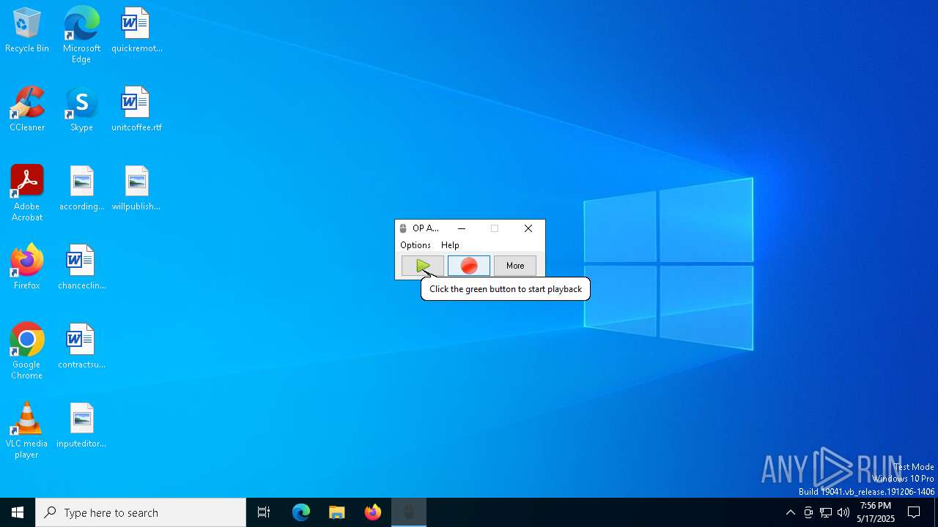Open the taskbar clock showing 7:56 PM
Image resolution: width=938 pixels, height=527 pixels.
[876, 512]
